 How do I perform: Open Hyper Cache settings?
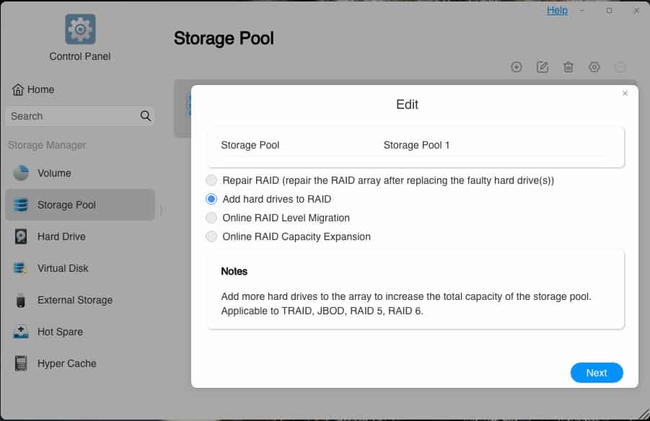pyautogui.click(x=66, y=363)
